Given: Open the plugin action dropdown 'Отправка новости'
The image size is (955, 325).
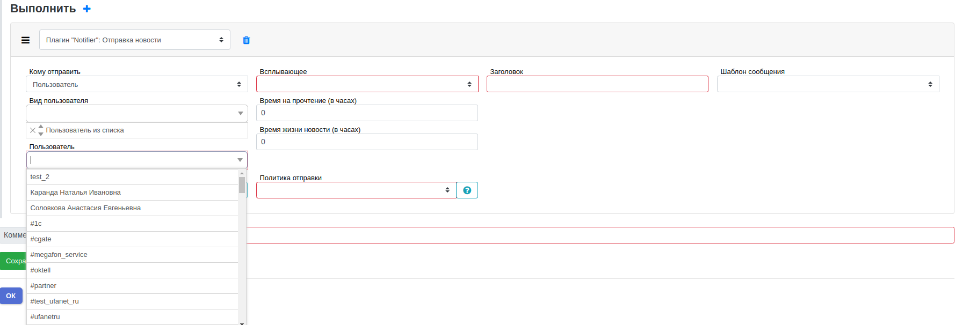Looking at the screenshot, I should (135, 40).
